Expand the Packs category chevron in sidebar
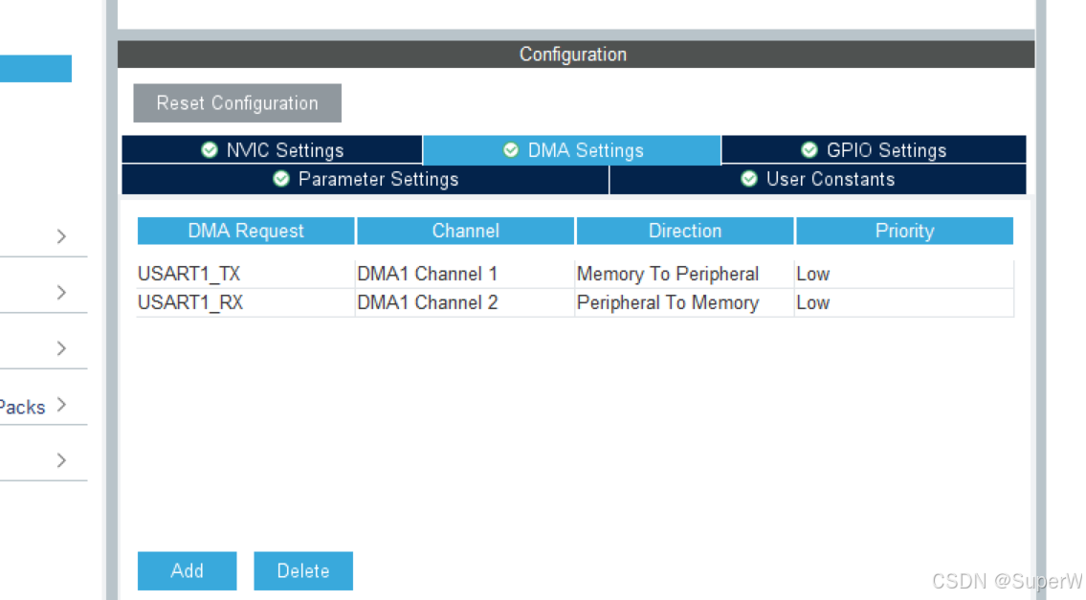Viewport: 1086px width, 600px height. (61, 405)
